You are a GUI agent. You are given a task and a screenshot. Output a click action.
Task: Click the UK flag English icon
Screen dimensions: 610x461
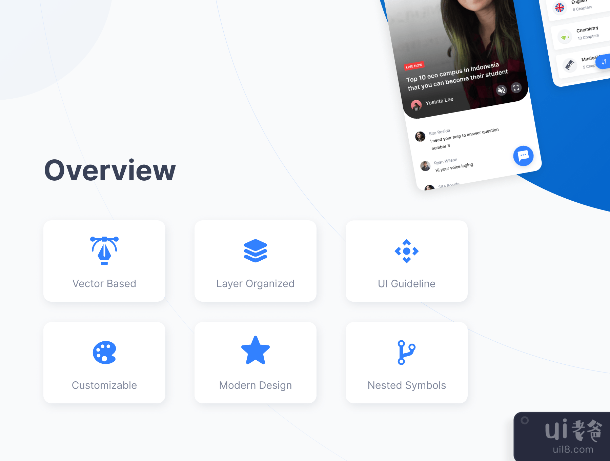point(560,7)
